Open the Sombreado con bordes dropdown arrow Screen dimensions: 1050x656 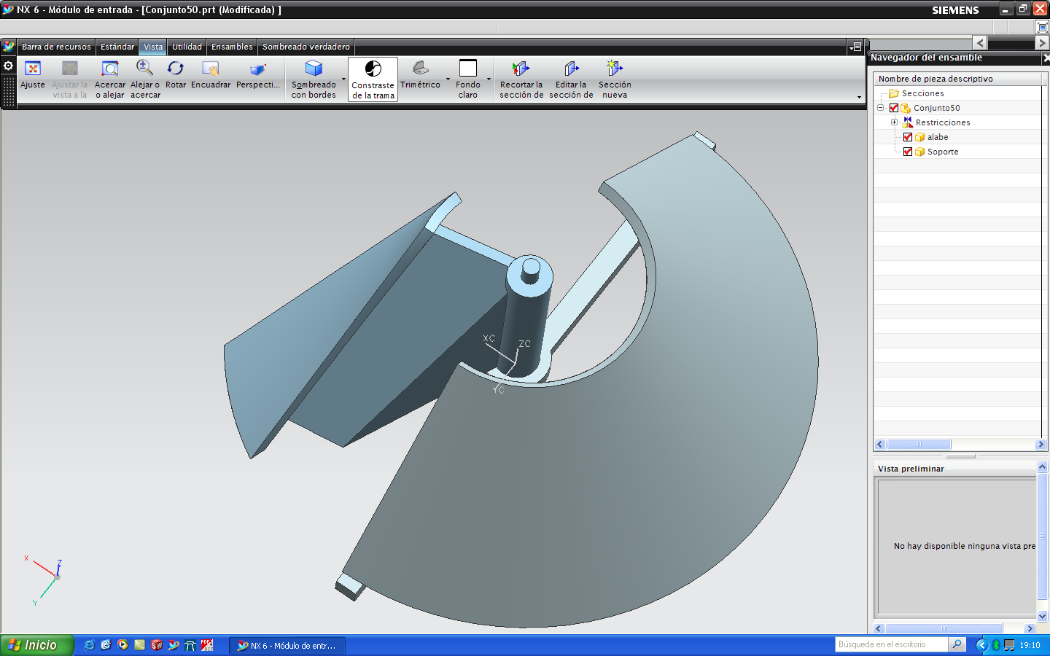pos(343,79)
